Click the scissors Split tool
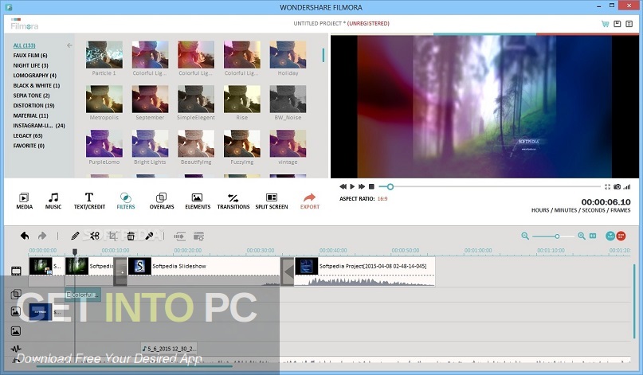 tap(95, 236)
